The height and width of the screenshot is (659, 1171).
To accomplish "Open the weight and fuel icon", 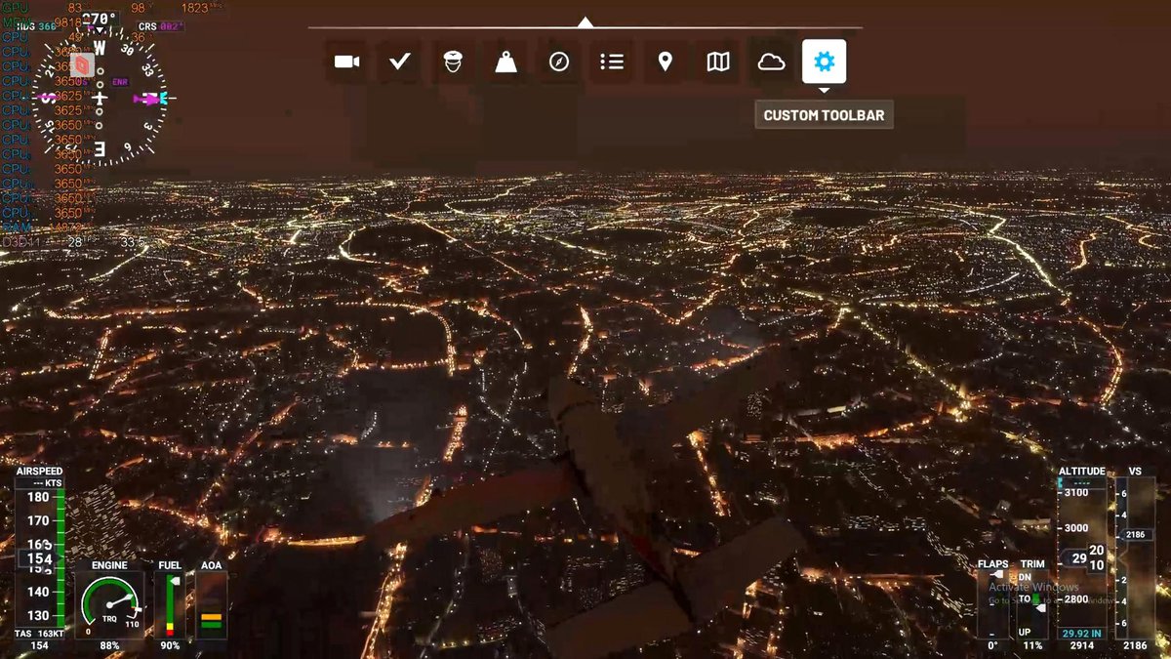I will click(505, 62).
